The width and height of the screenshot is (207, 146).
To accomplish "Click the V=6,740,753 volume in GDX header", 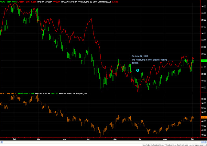I will click(x=81, y=93).
